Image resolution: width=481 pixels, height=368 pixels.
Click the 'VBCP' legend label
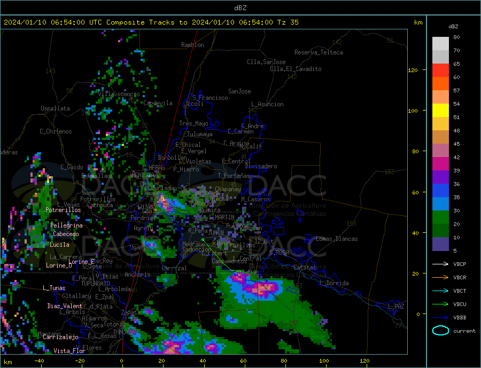click(x=460, y=264)
